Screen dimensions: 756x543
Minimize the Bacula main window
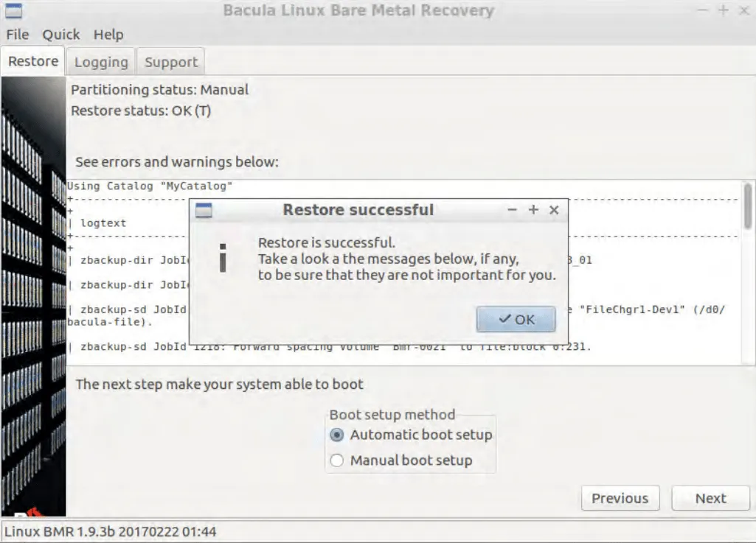click(x=702, y=10)
